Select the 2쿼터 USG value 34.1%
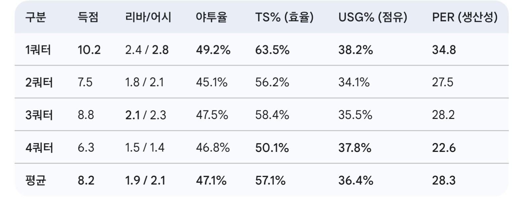 pos(354,82)
